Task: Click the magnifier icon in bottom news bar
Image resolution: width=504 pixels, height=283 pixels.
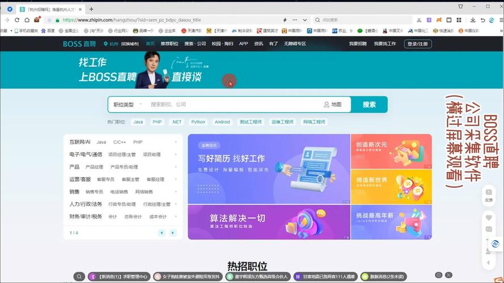Action: [79, 276]
